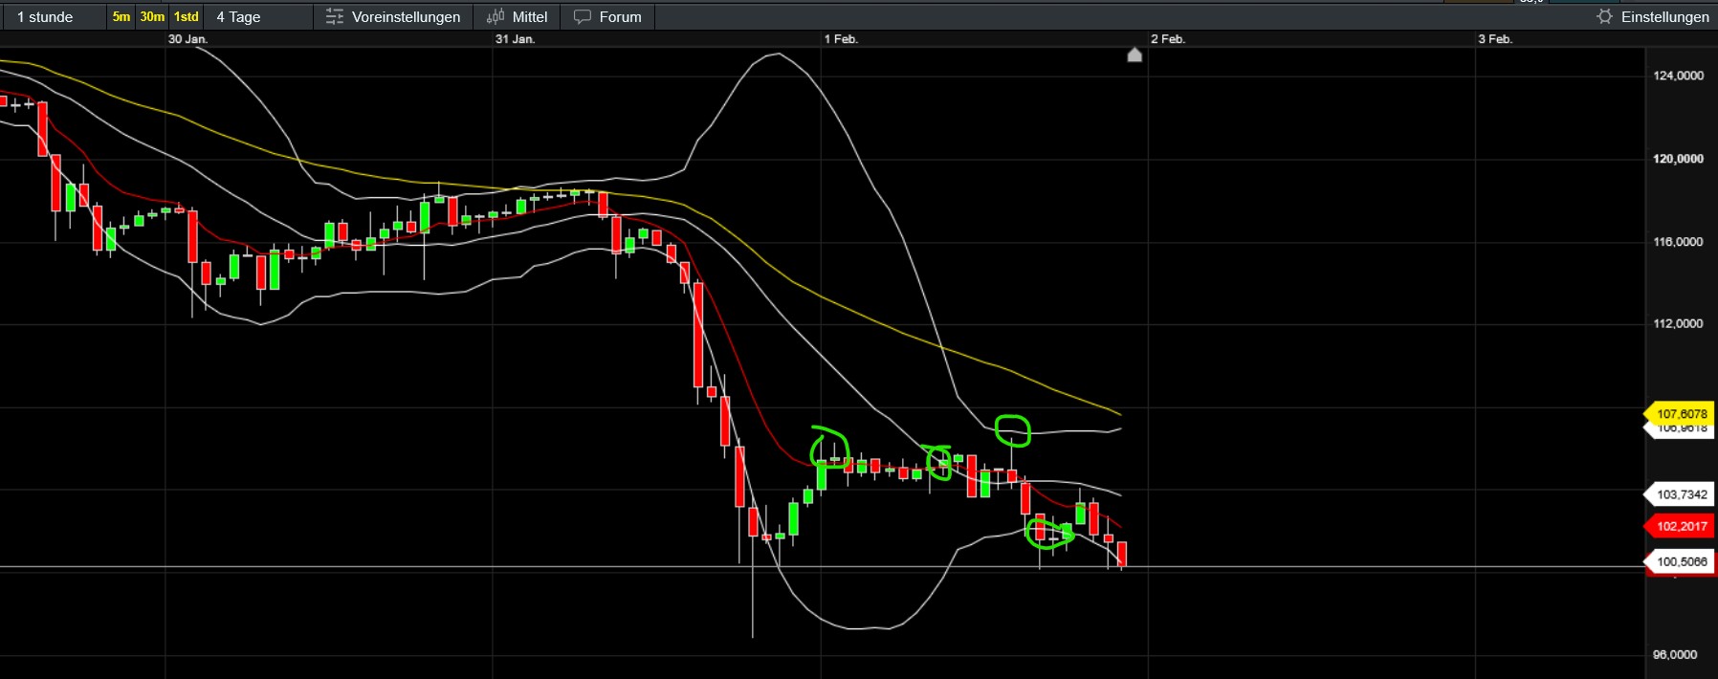1718x679 pixels.
Task: Click the Forum speech bubble icon
Action: 582,16
